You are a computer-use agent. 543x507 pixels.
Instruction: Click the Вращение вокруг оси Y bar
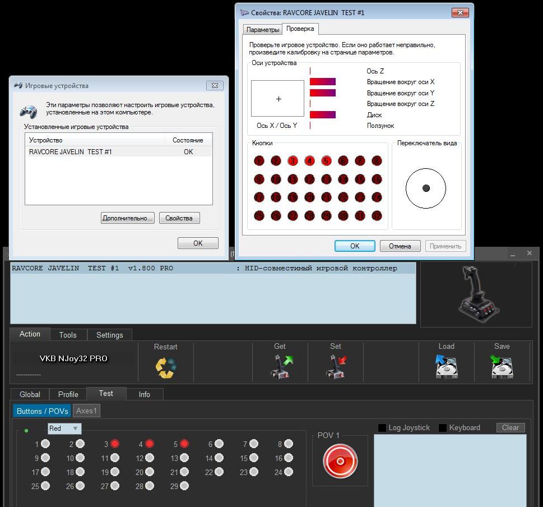pyautogui.click(x=323, y=93)
